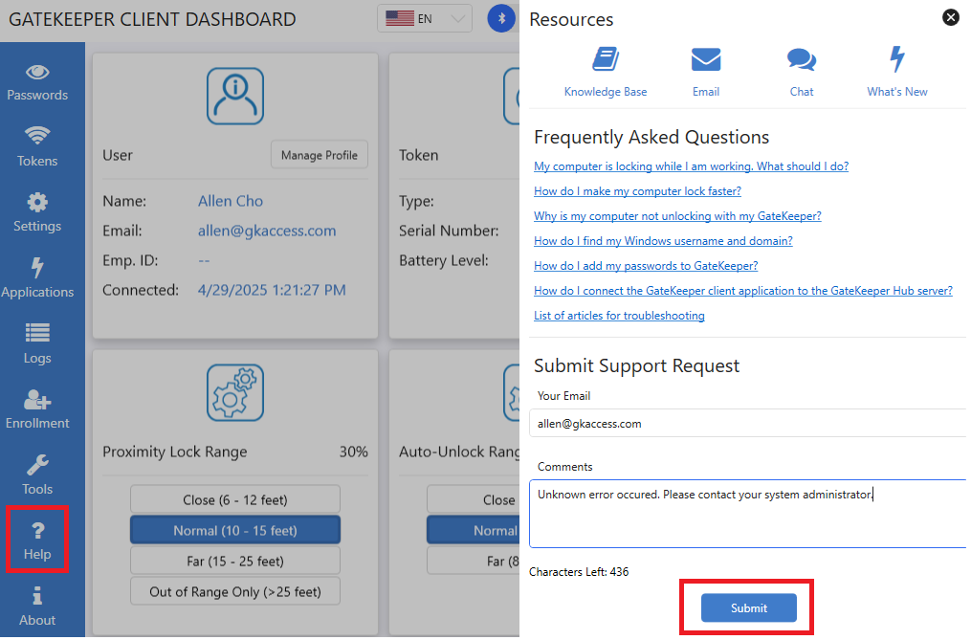This screenshot has height=640, width=971.
Task: Open the EN language dropdown
Action: pyautogui.click(x=424, y=18)
